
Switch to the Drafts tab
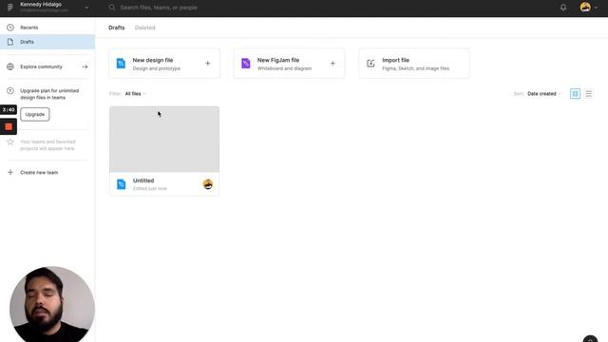coord(117,28)
